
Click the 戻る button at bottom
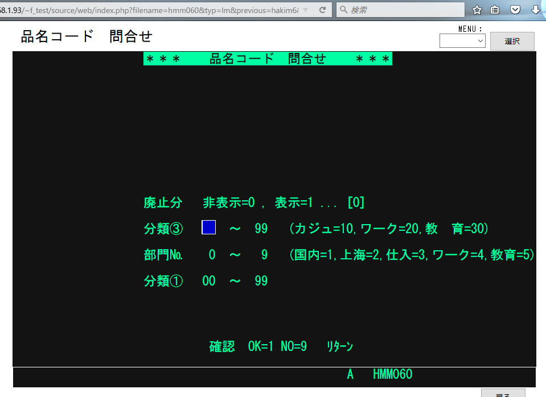pyautogui.click(x=503, y=394)
